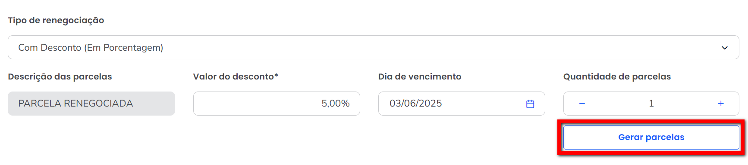Expand the renegotiation type chevron arrow

click(x=725, y=48)
